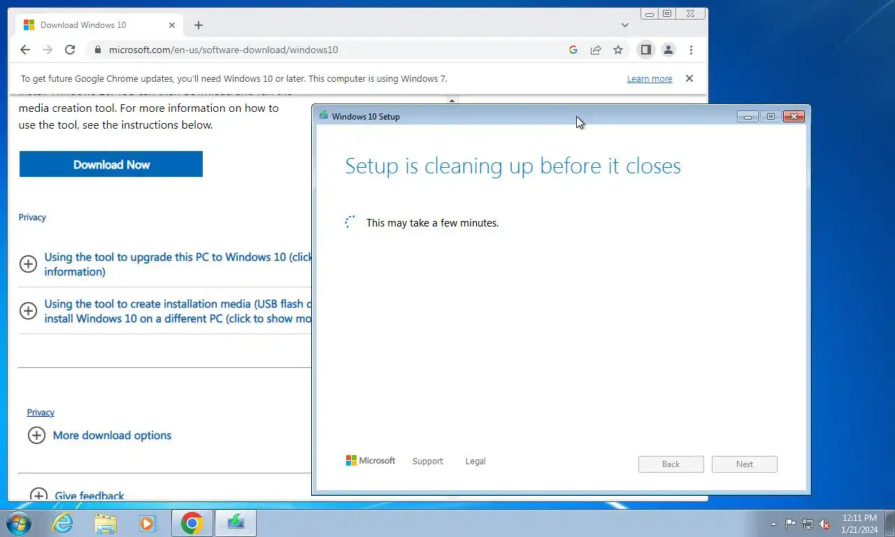Switch to Chrome on taskbar

point(192,523)
